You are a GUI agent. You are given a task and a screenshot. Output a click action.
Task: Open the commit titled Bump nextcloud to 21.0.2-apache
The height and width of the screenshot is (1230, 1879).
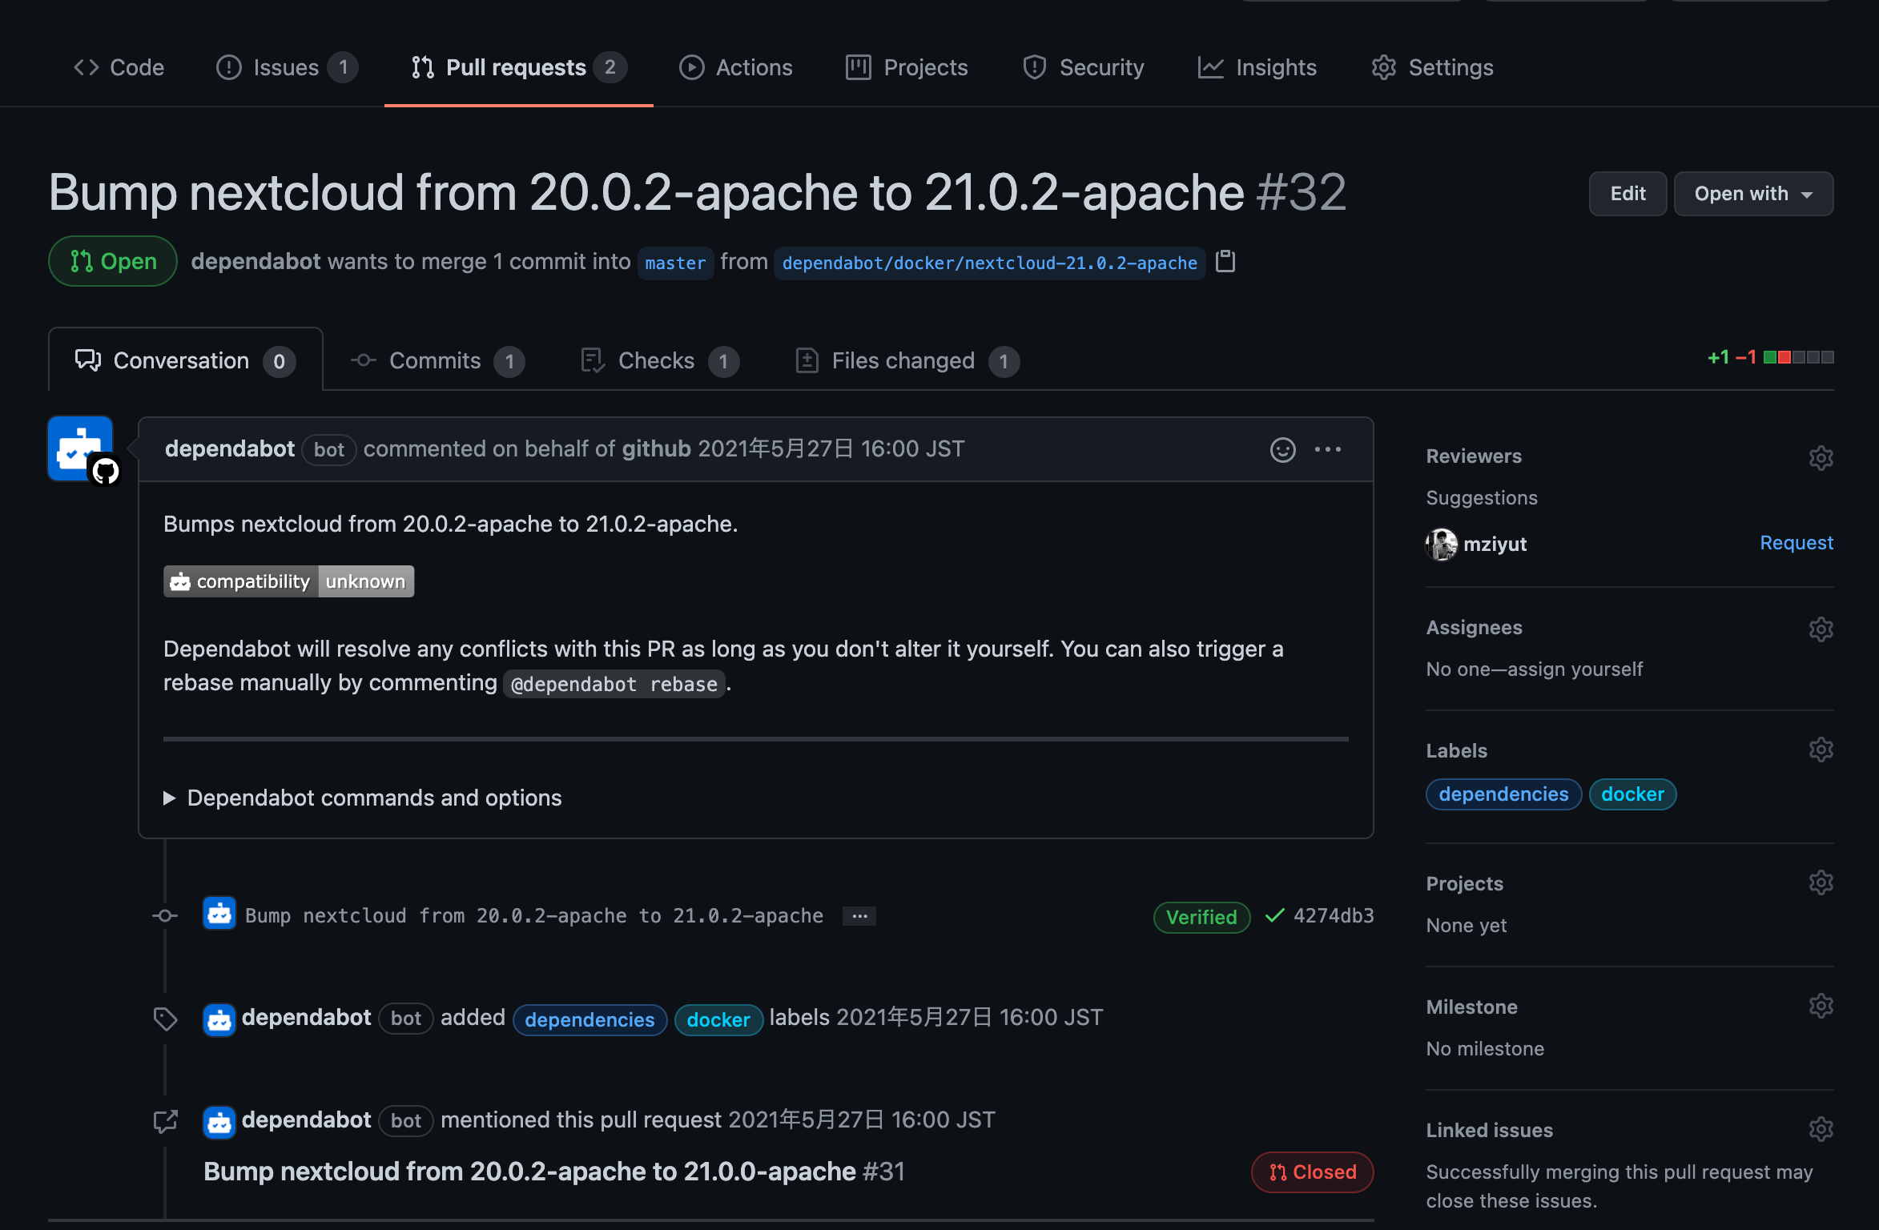(x=534, y=915)
